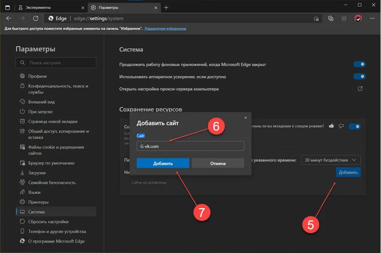Click the Поиск настроек search field
This screenshot has width=381, height=253.
(x=56, y=63)
